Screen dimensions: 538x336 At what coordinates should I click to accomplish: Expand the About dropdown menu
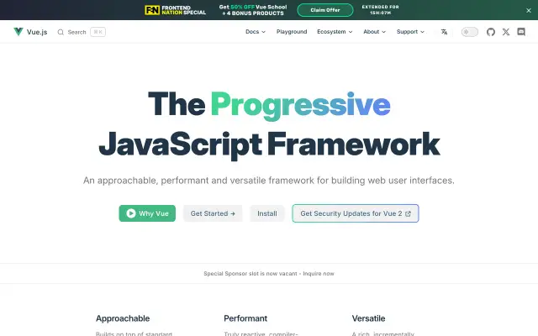[374, 32]
